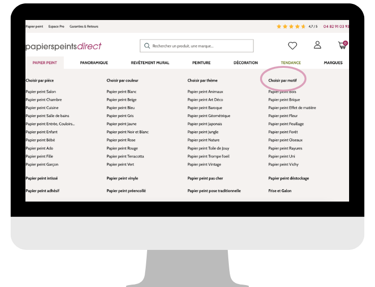Open the Panoramique menu tab
375x287 pixels.
pos(94,63)
